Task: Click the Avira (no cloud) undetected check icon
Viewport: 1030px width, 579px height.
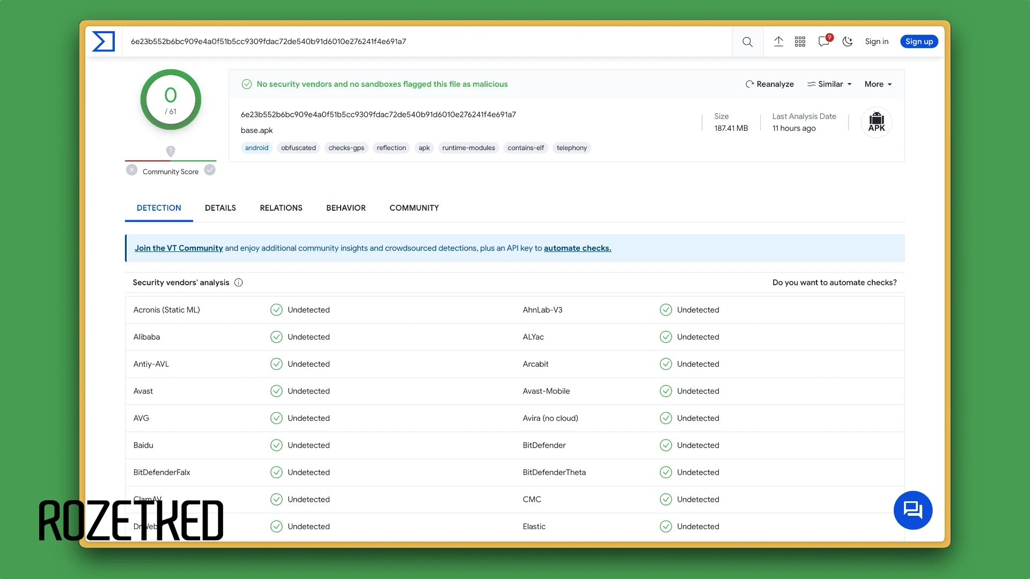Action: coord(666,418)
